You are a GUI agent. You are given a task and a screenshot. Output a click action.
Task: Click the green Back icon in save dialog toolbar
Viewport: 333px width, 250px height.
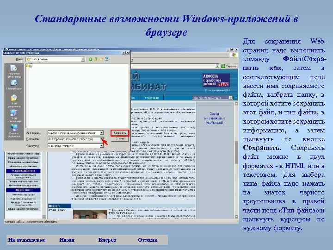(x=90, y=59)
